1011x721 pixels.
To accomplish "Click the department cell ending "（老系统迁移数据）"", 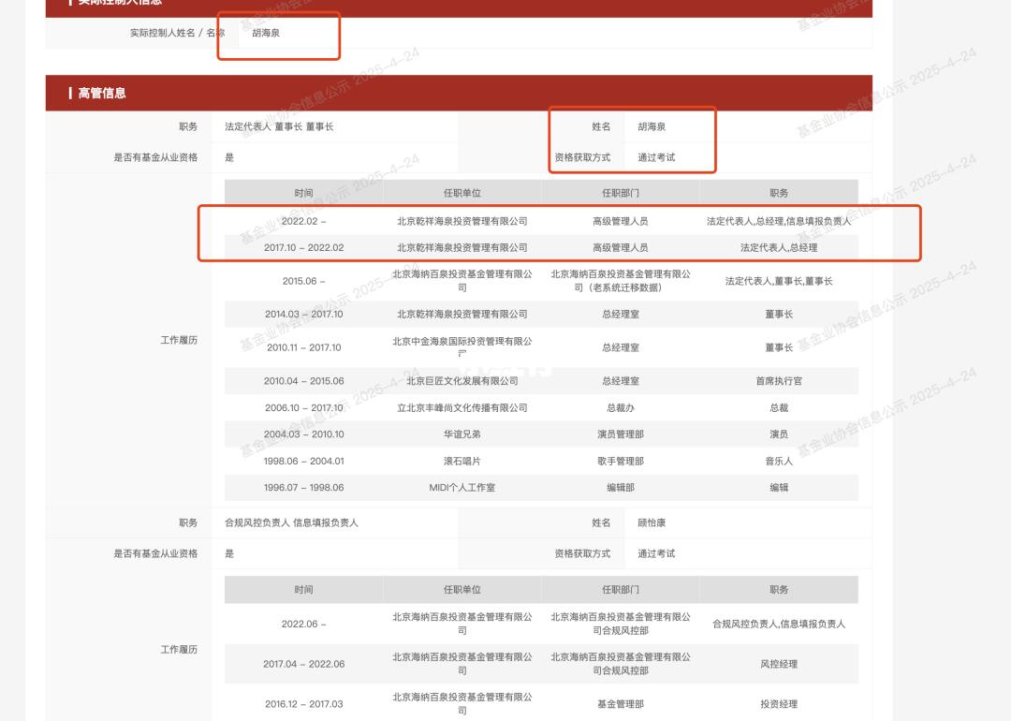I will (x=621, y=281).
